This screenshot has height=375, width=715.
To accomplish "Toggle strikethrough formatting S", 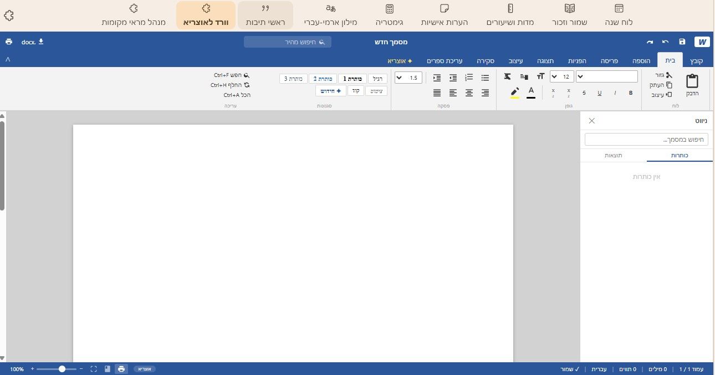I will tap(584, 93).
